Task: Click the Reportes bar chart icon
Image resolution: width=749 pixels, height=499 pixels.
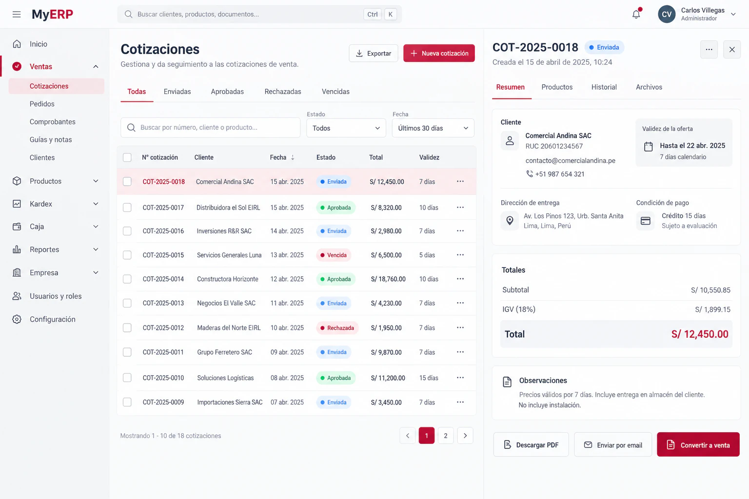Action: tap(17, 249)
